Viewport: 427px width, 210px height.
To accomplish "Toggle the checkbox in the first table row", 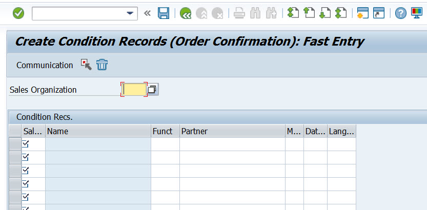I will 25,144.
